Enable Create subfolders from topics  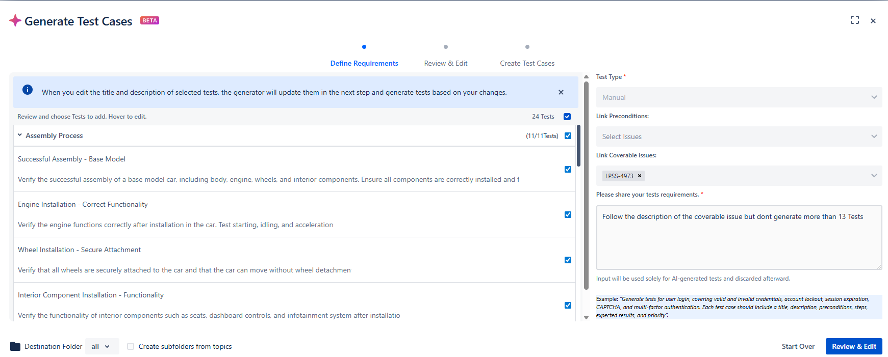pos(131,346)
